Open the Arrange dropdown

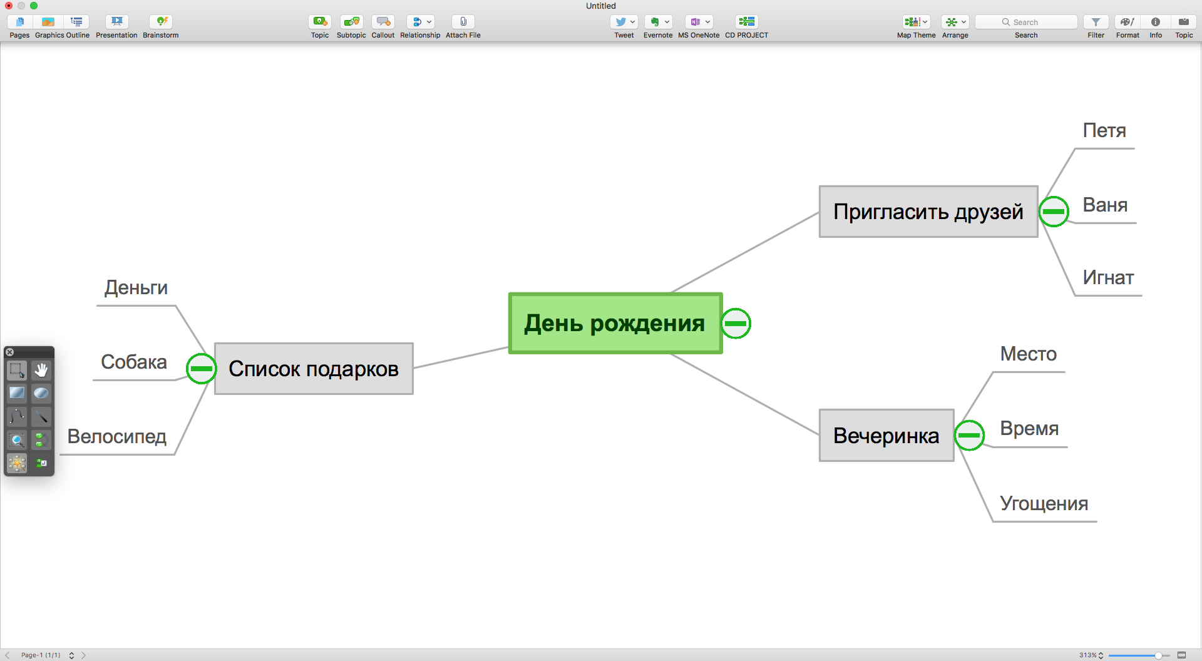coord(963,22)
